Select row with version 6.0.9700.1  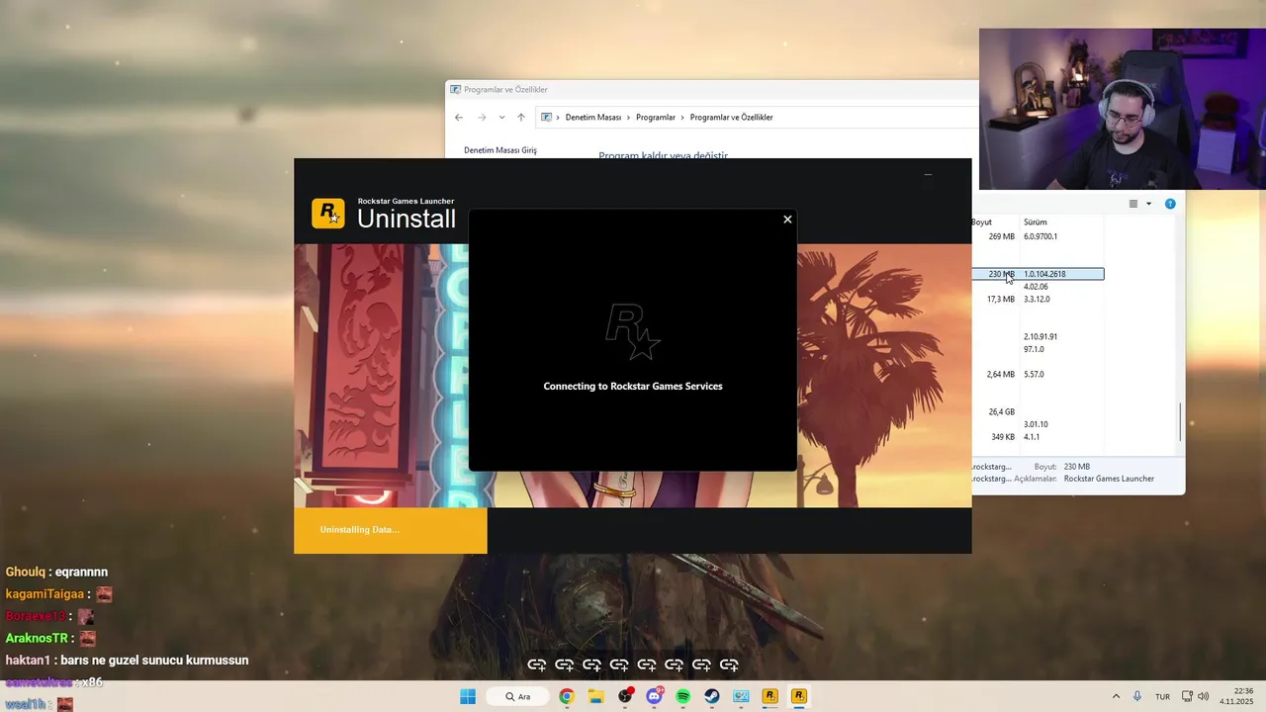click(x=1038, y=236)
